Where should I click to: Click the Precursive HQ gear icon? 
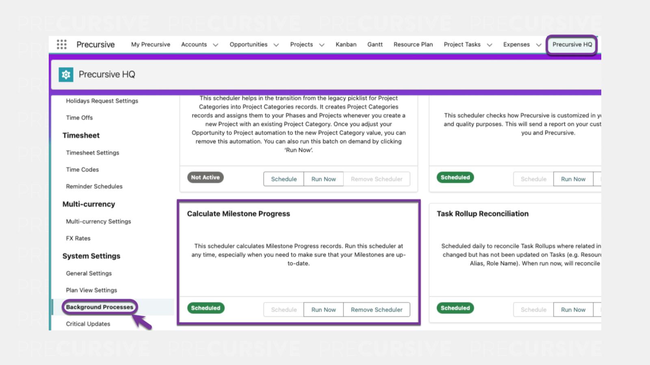click(x=66, y=75)
